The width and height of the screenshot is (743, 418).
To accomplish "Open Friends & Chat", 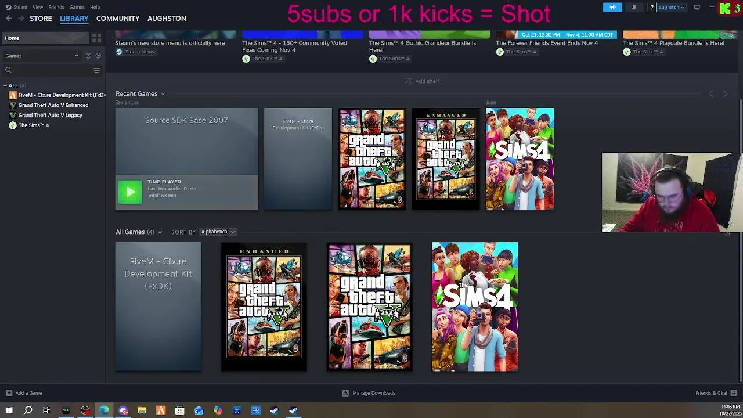I will 716,393.
